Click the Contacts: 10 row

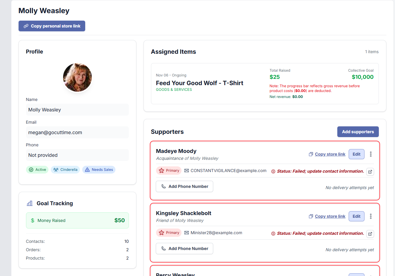(77, 241)
